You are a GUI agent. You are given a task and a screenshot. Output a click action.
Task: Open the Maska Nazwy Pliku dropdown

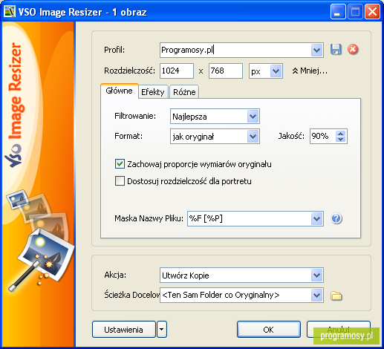coord(316,219)
